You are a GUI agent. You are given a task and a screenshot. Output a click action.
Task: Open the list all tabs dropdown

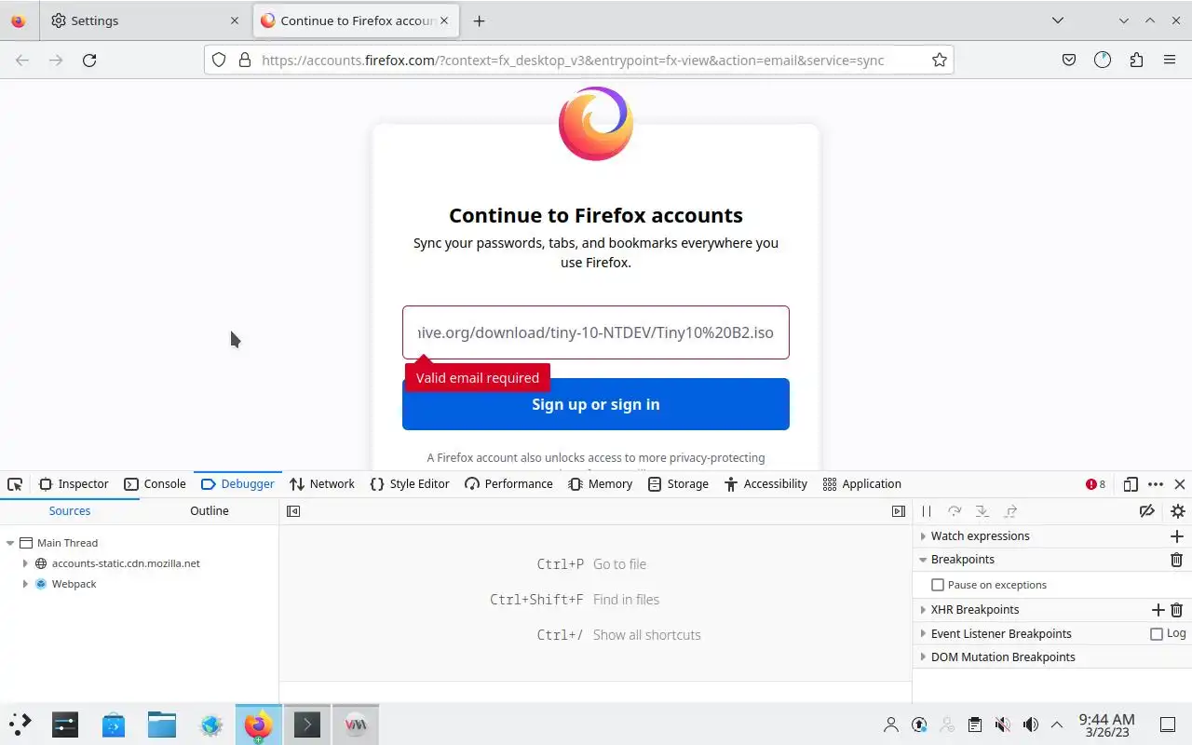click(1058, 20)
